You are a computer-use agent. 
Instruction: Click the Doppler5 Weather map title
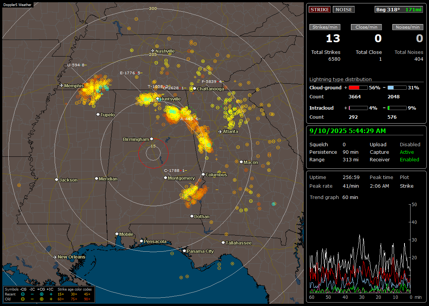tap(17, 5)
